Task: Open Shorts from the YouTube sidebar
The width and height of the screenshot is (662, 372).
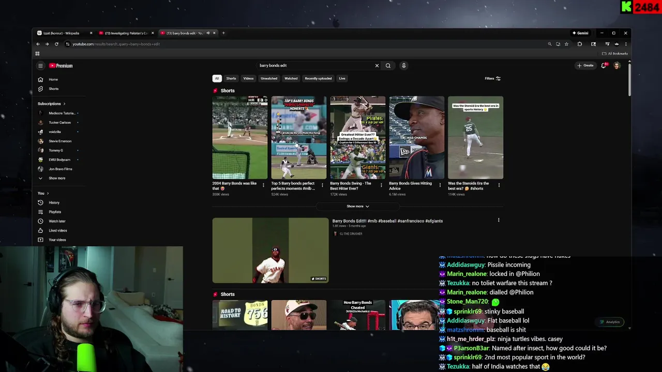Action: (x=53, y=89)
